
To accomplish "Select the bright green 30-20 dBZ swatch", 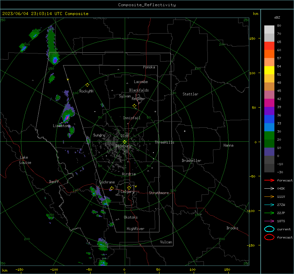I will pyautogui.click(x=269, y=136).
